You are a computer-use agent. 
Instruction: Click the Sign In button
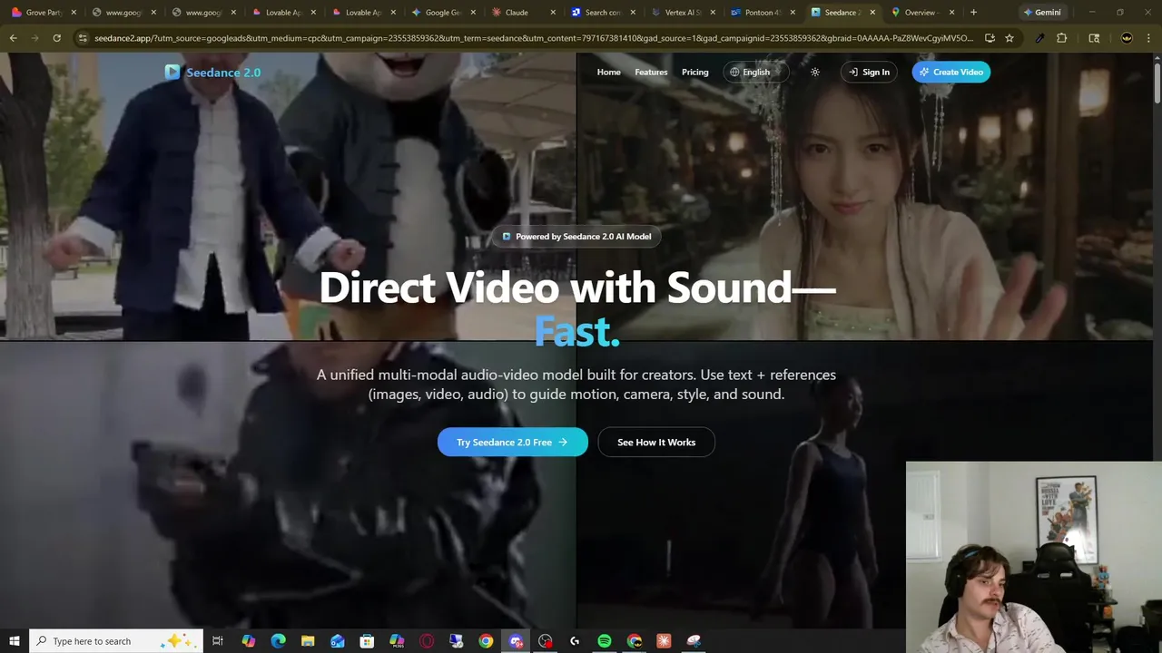[869, 73]
